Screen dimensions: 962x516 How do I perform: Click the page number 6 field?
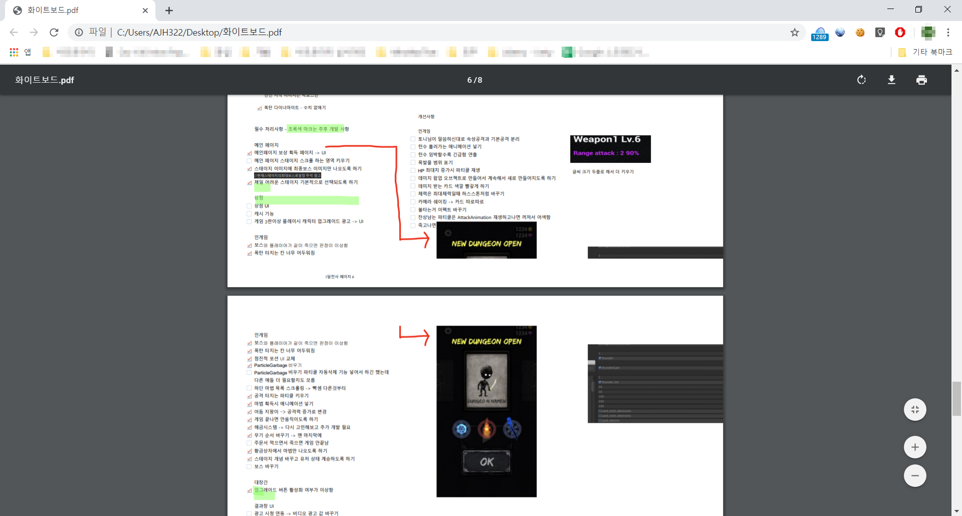coord(470,80)
